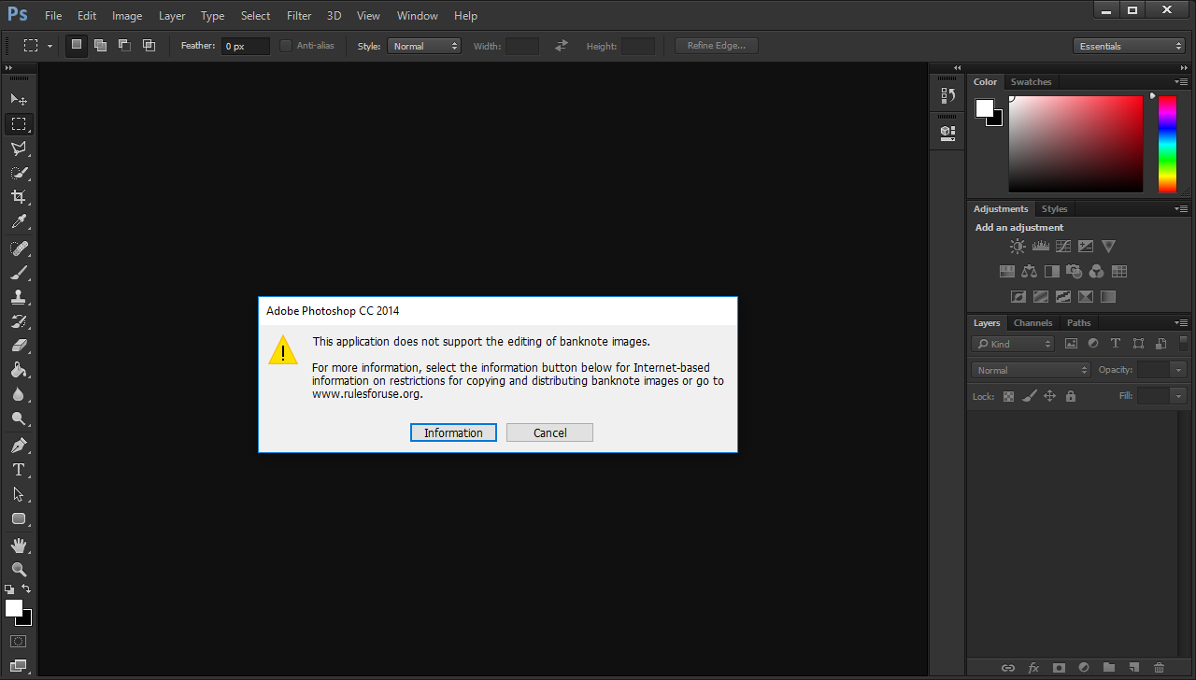
Task: Click the delete layer trash icon
Action: click(1160, 668)
